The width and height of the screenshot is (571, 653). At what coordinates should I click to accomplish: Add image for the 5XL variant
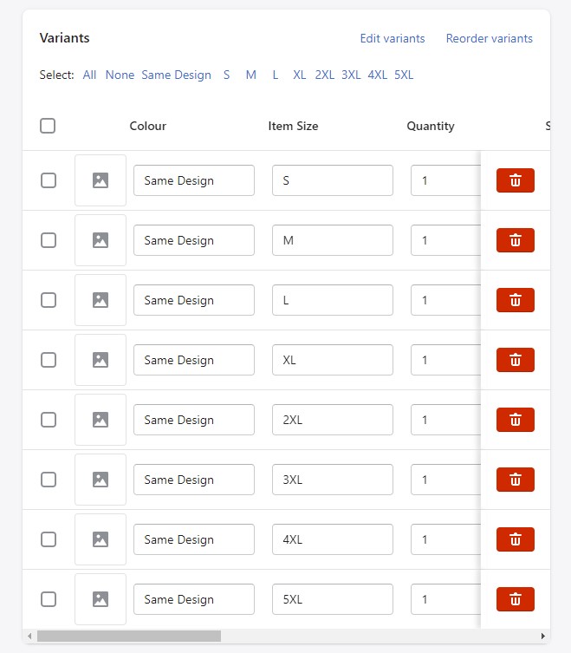click(101, 599)
